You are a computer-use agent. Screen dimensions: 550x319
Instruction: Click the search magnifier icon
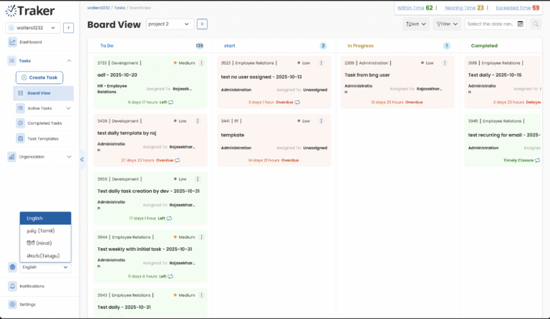point(536,24)
